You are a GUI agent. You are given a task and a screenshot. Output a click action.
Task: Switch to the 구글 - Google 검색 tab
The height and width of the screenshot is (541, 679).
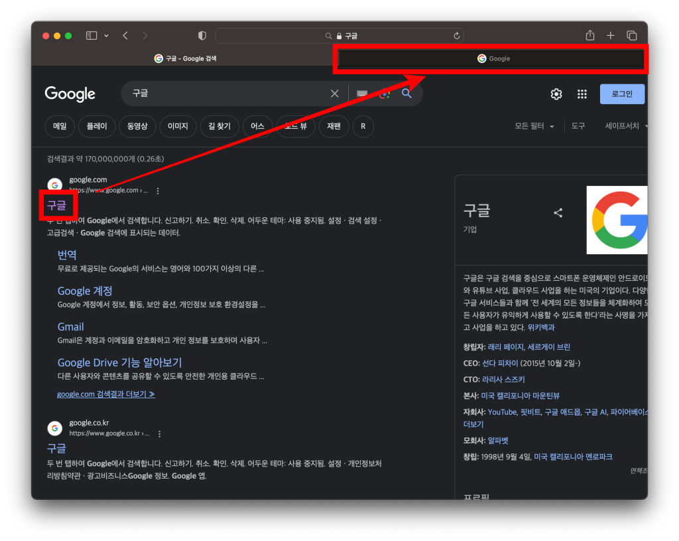186,58
